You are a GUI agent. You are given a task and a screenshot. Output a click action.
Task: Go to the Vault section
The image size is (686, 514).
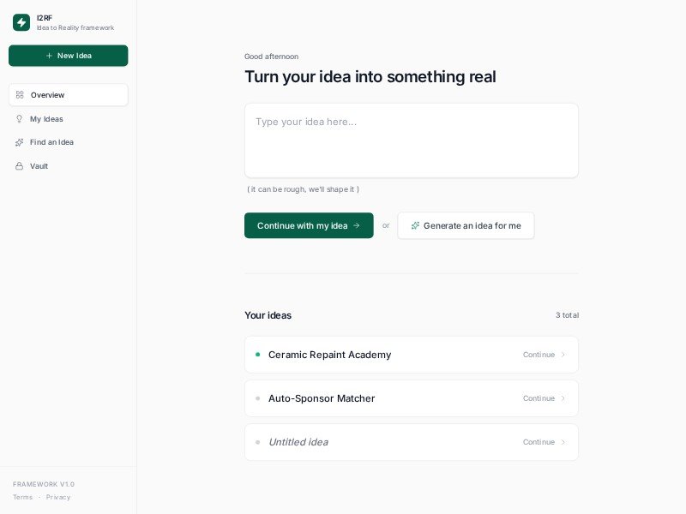tap(39, 166)
